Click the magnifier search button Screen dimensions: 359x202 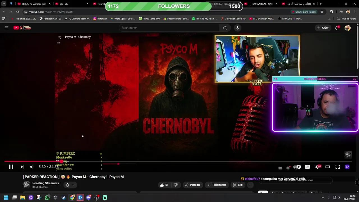(x=225, y=28)
